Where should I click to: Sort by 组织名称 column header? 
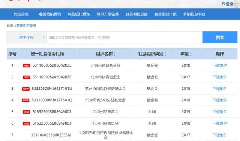[x=105, y=54]
